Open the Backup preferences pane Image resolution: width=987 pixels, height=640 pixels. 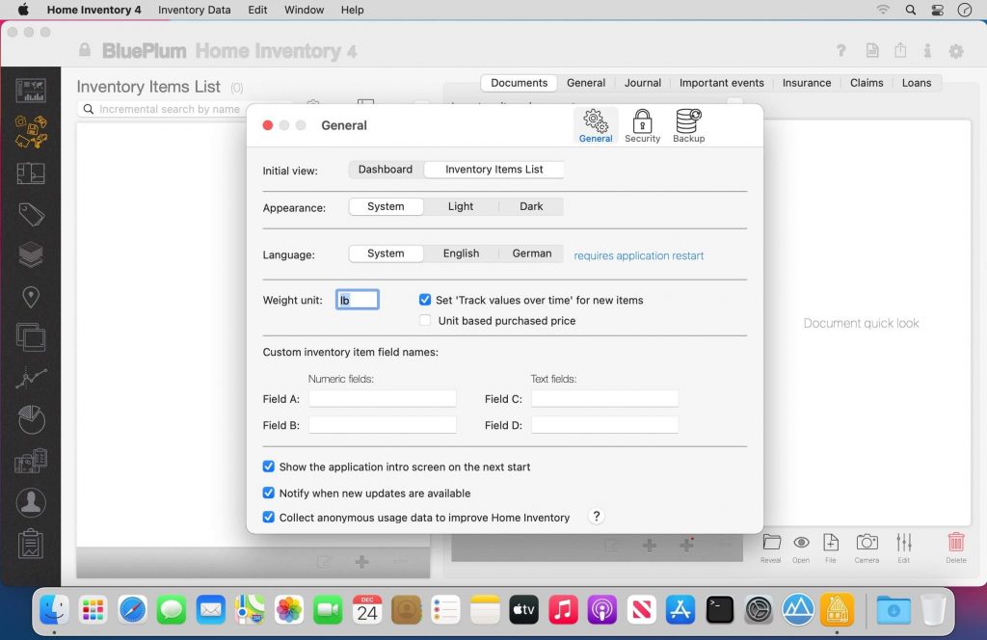pos(688,125)
